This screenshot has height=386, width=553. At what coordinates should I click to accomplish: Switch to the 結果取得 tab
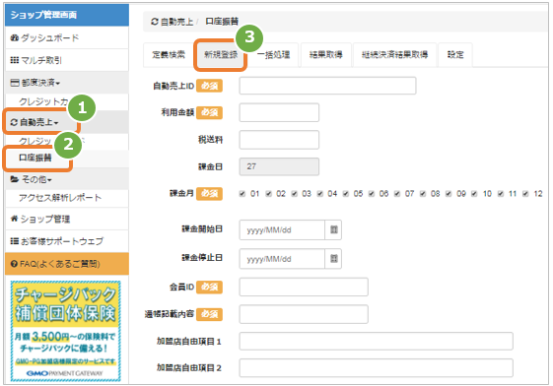pos(326,54)
